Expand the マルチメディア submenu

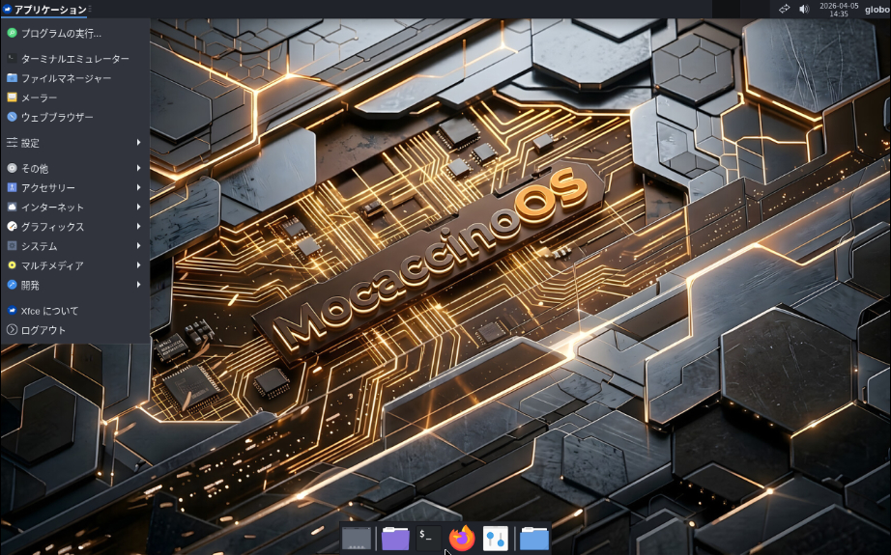click(73, 265)
